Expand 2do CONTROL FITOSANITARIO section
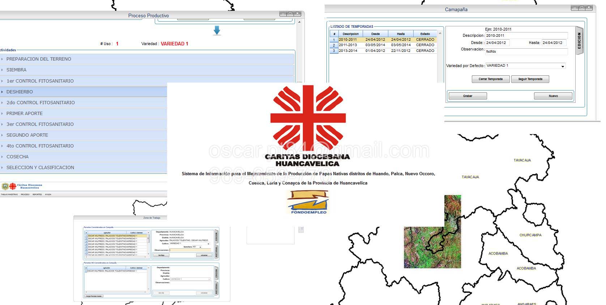This screenshot has width=606, height=305. coord(84,102)
